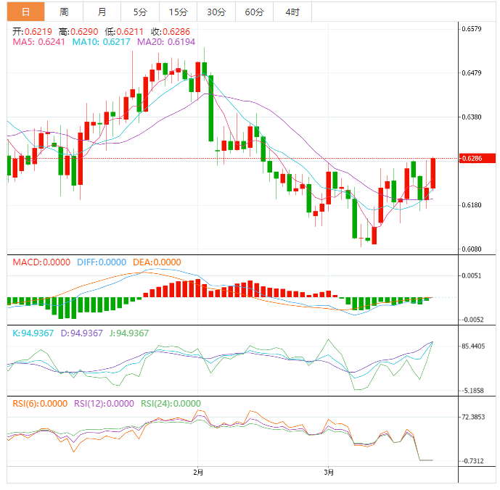Switch to the 周 weekly tab
Image resolution: width=500 pixels, height=490 pixels.
(x=64, y=12)
